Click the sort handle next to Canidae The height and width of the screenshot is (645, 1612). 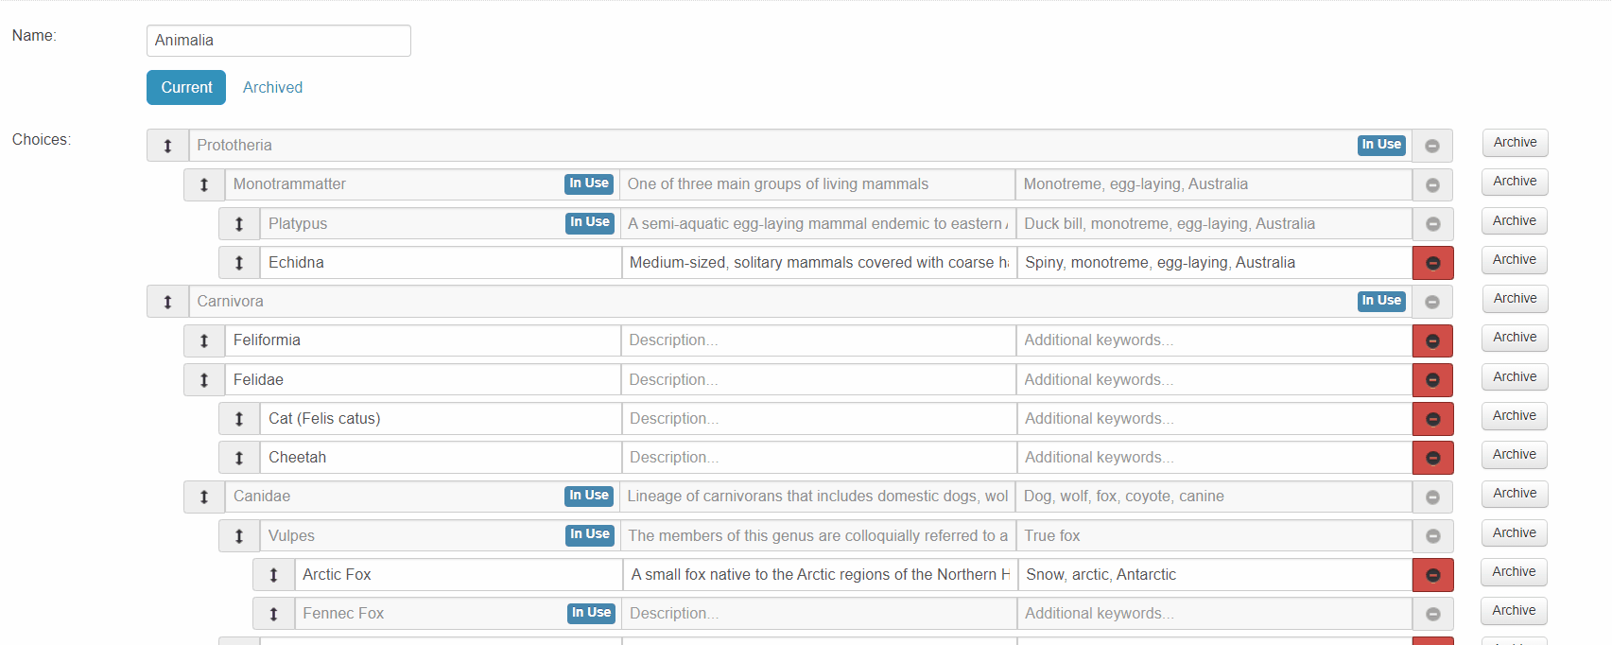(x=204, y=497)
